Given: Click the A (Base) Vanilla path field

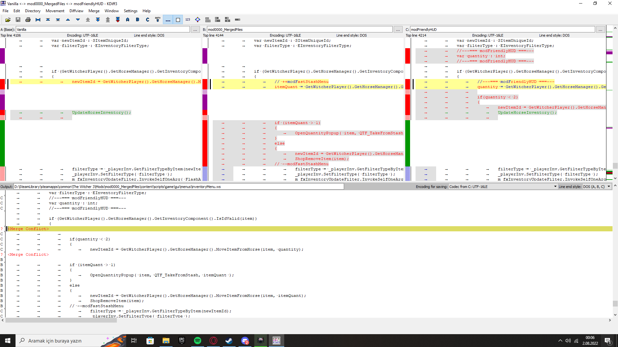Looking at the screenshot, I should click(103, 30).
